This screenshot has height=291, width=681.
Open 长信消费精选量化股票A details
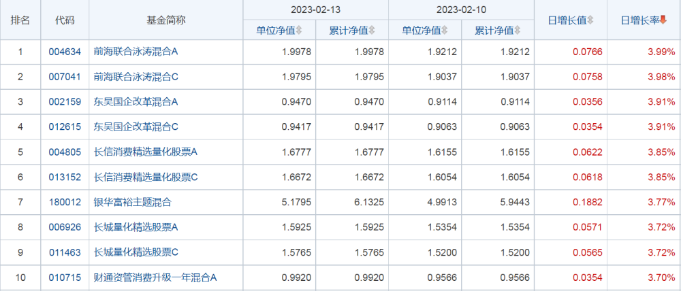point(146,152)
